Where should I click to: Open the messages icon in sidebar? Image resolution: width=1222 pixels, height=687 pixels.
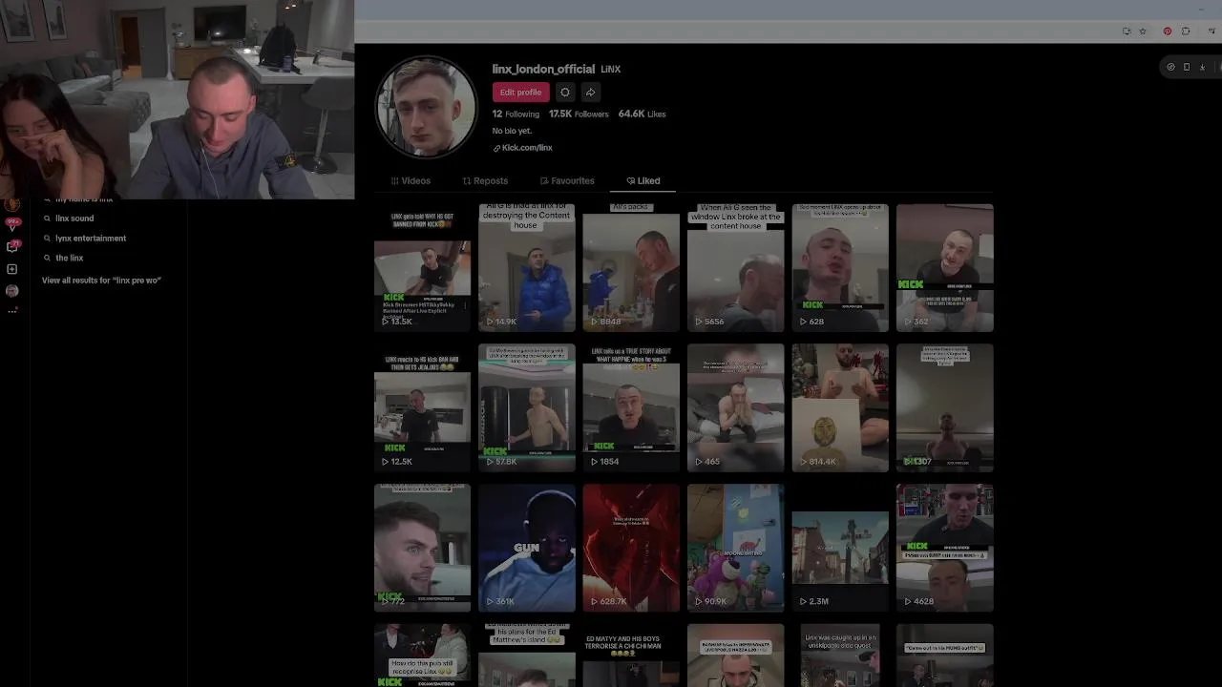tap(12, 246)
